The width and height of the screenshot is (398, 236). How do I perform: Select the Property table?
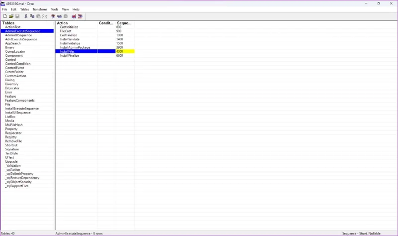(x=11, y=129)
